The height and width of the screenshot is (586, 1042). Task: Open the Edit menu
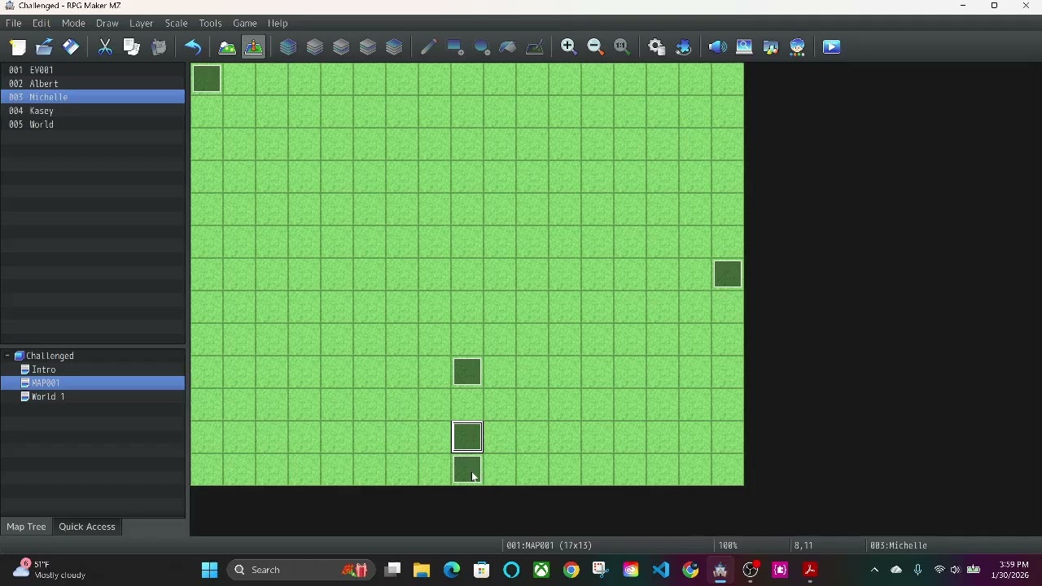[42, 24]
